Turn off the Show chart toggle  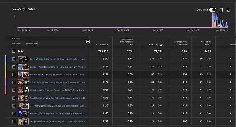(x=213, y=10)
